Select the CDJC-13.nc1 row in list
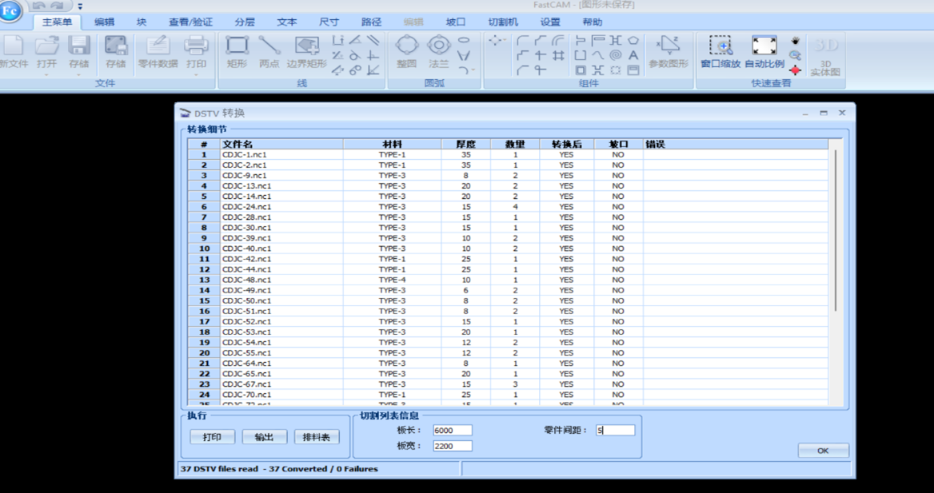Image resolution: width=934 pixels, height=493 pixels. pyautogui.click(x=246, y=185)
